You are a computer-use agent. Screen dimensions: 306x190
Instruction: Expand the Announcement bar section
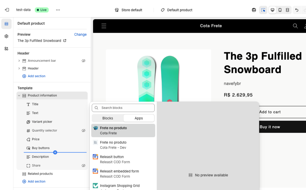click(x=19, y=61)
